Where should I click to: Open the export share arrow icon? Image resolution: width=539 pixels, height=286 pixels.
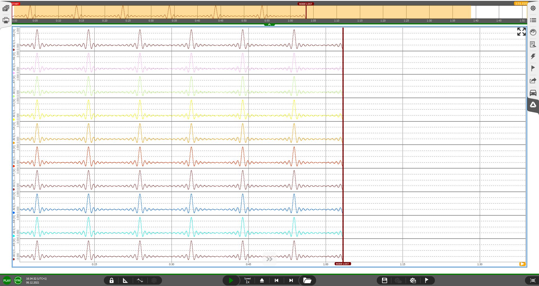click(533, 81)
